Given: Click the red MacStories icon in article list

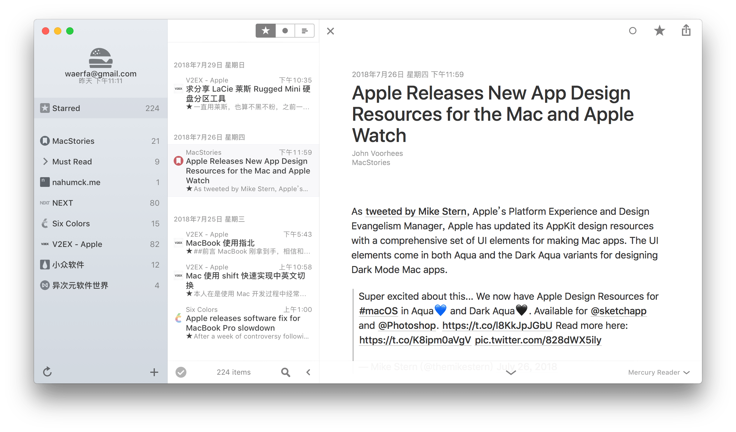Looking at the screenshot, I should tap(179, 161).
